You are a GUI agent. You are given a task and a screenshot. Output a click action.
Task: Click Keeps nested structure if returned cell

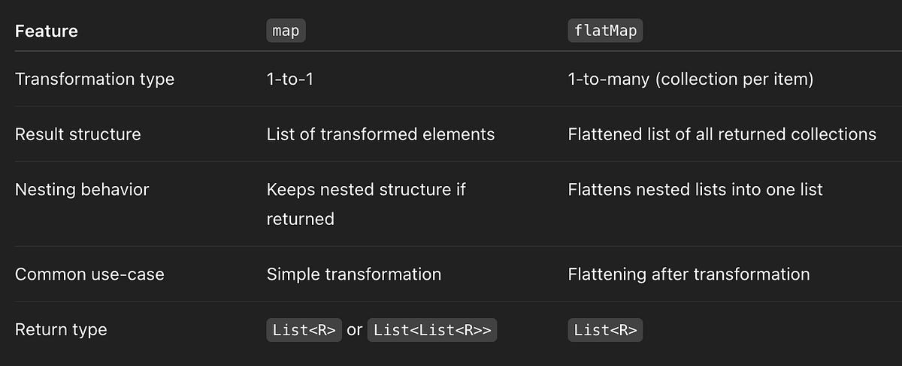(x=366, y=204)
